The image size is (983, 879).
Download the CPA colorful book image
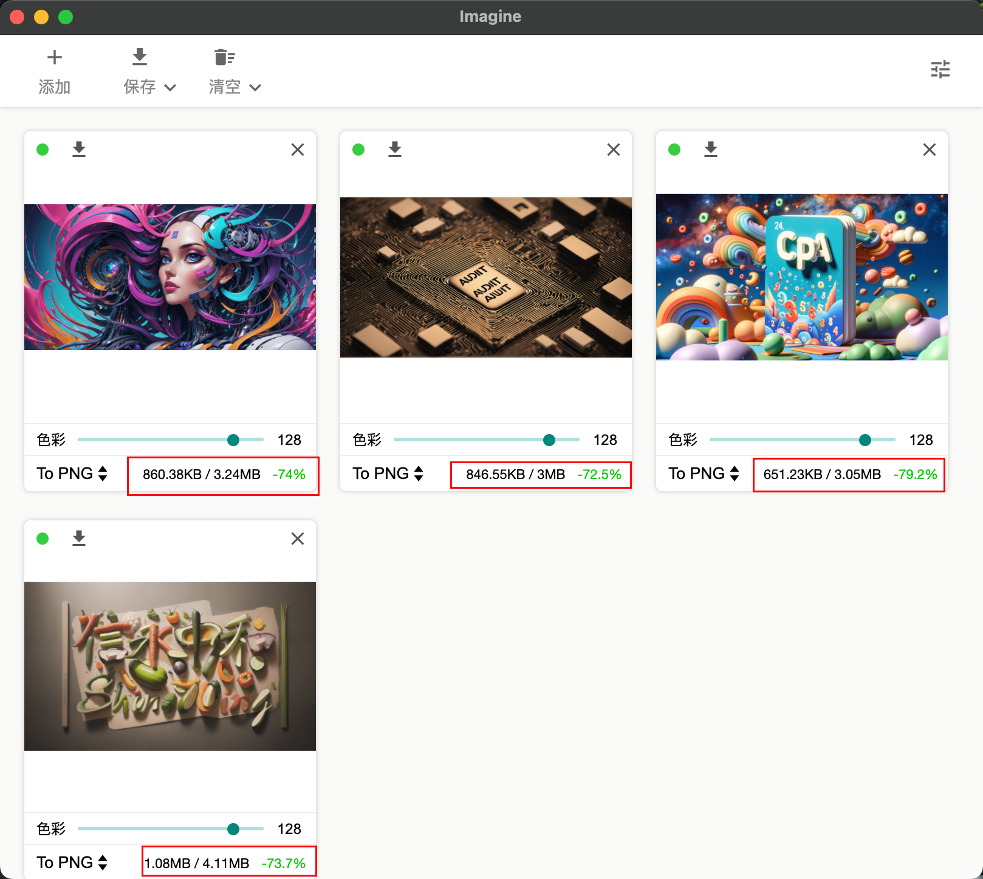(x=711, y=149)
